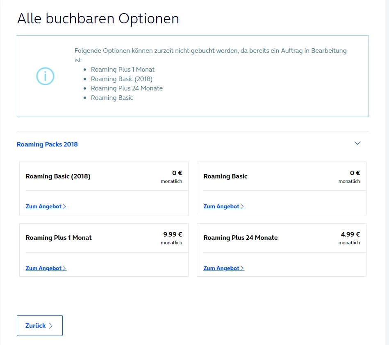This screenshot has width=389, height=345.
Task: Click the arrow icon inside the Zurück button
Action: tap(51, 326)
